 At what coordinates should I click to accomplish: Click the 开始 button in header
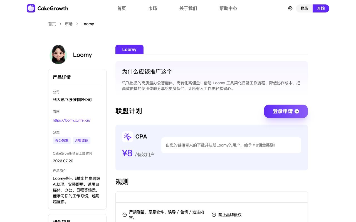coord(321,8)
